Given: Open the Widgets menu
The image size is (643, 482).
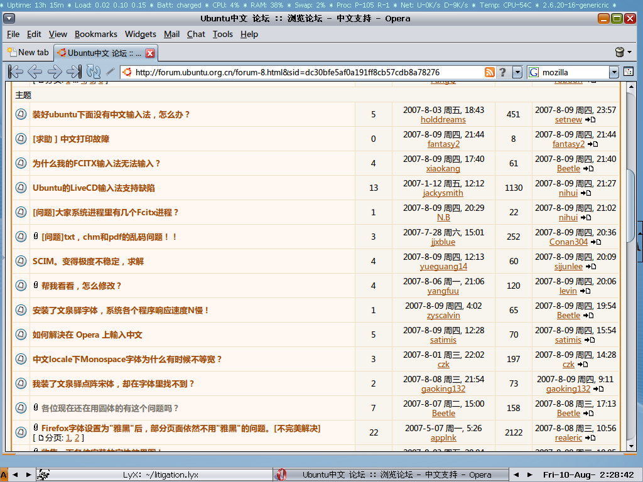Looking at the screenshot, I should tap(140, 34).
